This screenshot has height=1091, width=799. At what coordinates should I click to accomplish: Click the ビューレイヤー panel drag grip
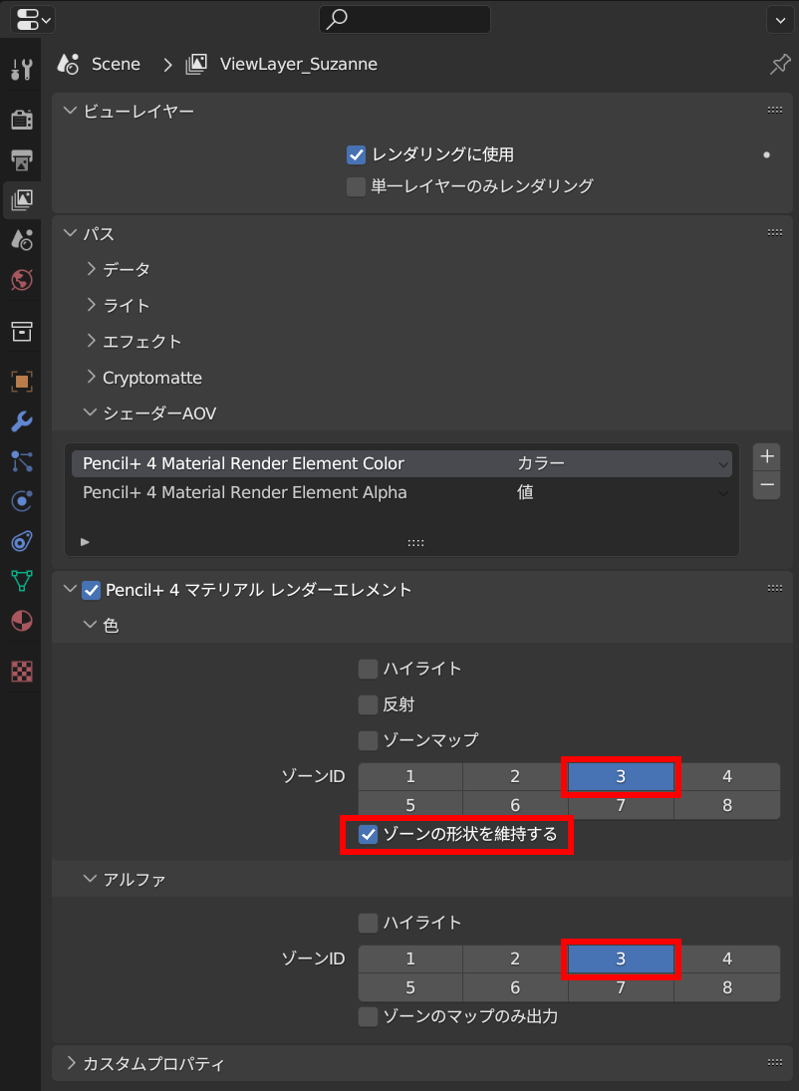775,110
